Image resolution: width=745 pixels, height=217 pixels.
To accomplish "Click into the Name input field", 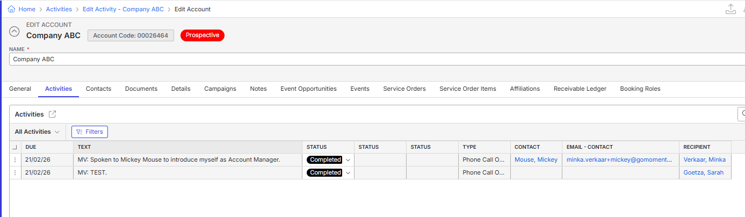I will tap(377, 59).
